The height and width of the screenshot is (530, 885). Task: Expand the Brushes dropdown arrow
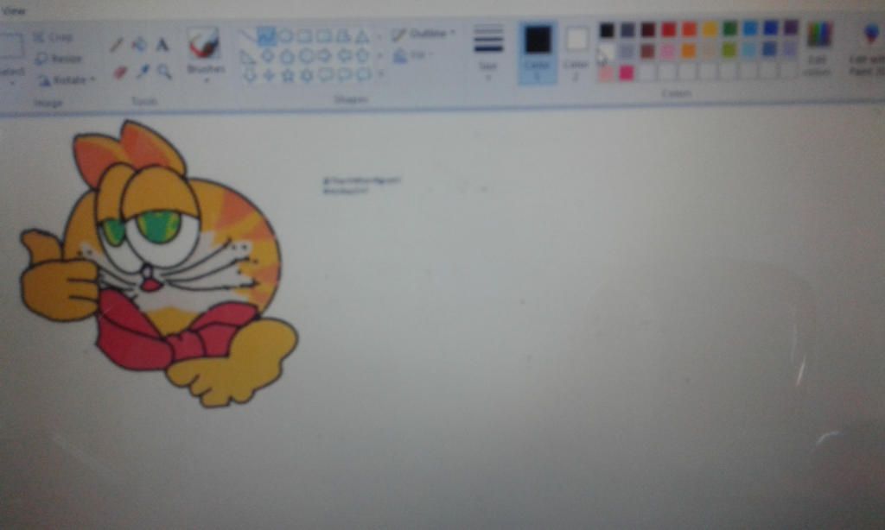206,81
